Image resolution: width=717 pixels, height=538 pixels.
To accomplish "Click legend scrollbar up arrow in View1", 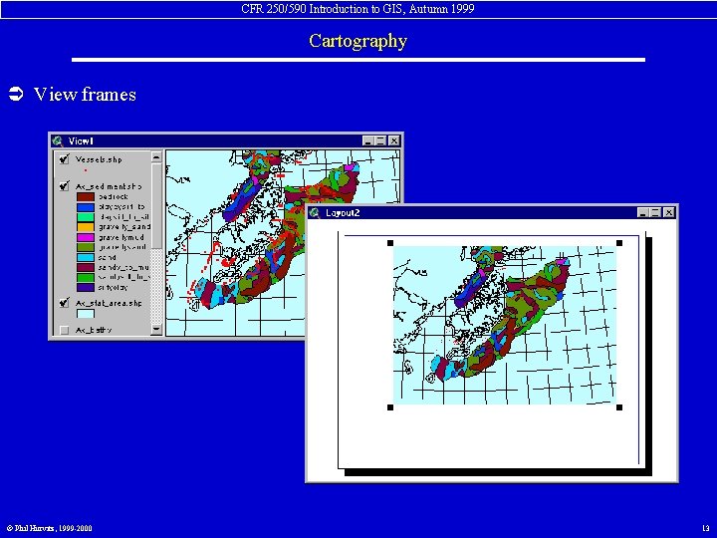I will [x=156, y=157].
